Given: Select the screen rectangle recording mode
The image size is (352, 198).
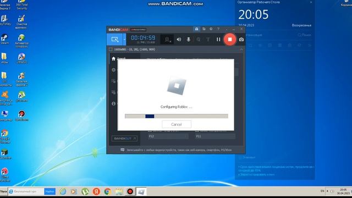Looking at the screenshot, I should 115,40.
